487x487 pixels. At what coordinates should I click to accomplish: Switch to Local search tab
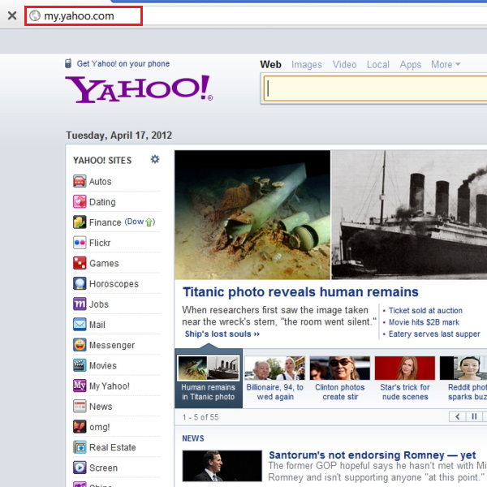click(x=378, y=64)
